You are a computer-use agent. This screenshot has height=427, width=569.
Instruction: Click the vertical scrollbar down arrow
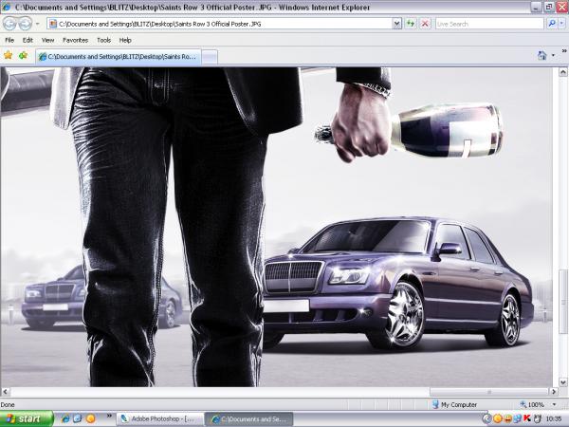click(562, 381)
